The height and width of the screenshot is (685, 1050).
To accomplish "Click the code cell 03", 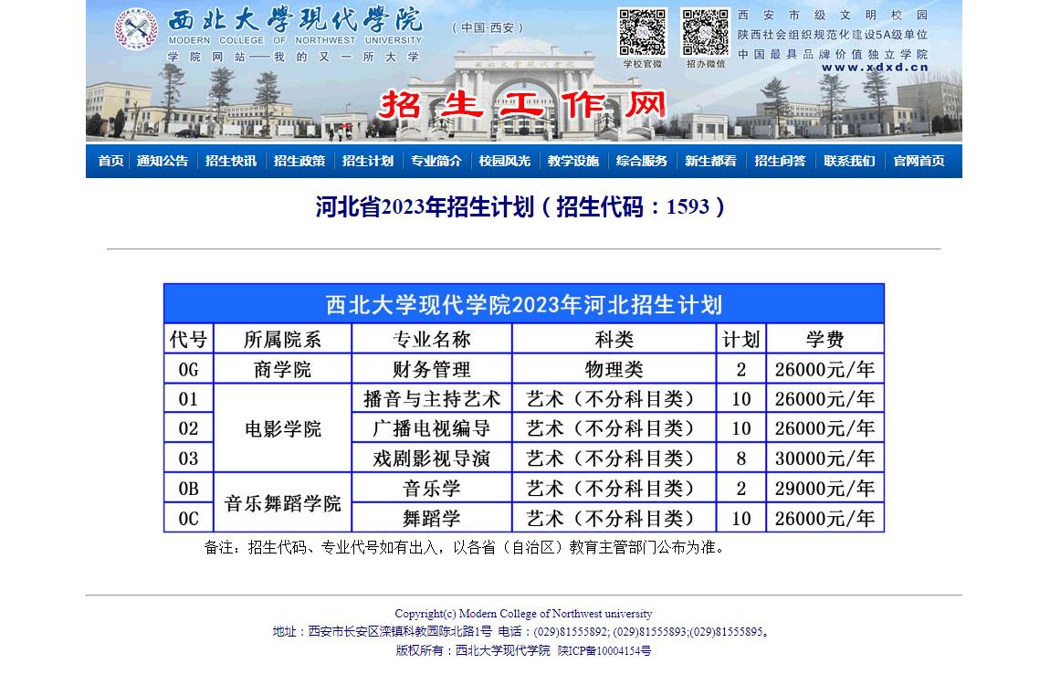I will tap(188, 458).
